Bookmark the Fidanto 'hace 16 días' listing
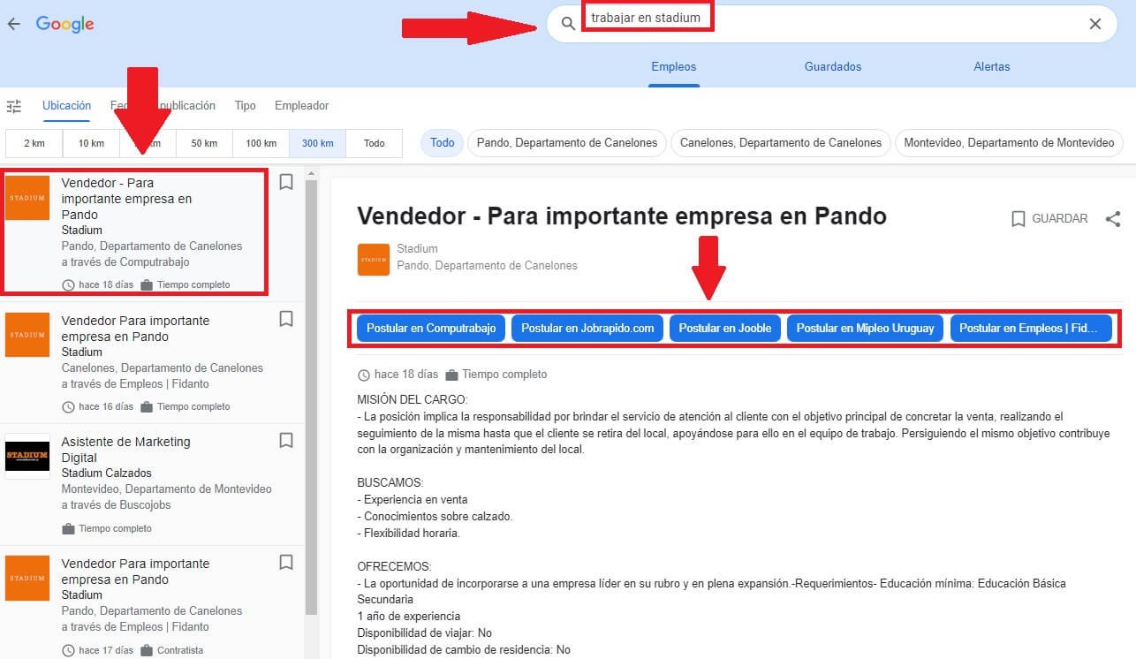Screen dimensions: 1136x659 point(286,319)
